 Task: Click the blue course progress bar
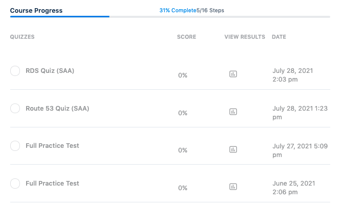59,16
